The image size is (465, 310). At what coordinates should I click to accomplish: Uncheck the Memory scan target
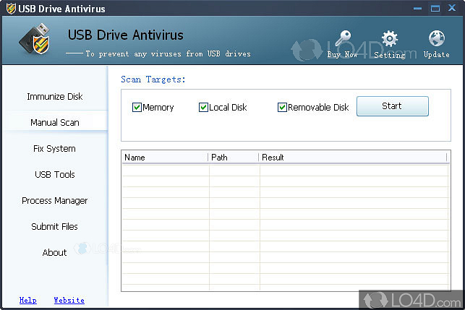point(137,108)
